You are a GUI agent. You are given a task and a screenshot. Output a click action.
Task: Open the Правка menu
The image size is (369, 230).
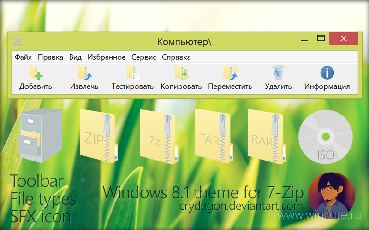pos(50,57)
